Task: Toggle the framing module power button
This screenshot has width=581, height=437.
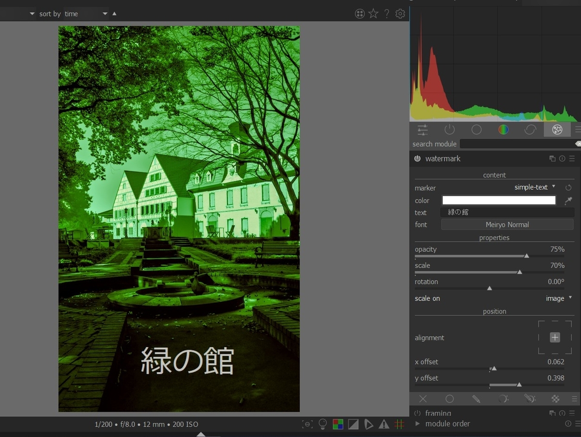Action: point(417,413)
